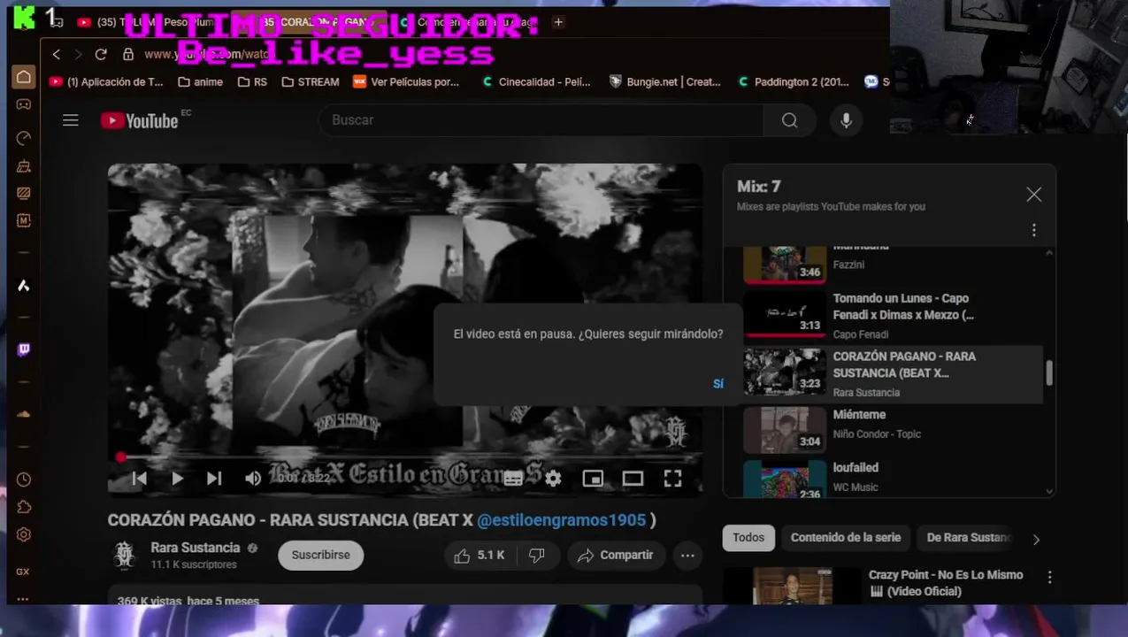Click the Buscar search field
The image size is (1128, 637).
[x=541, y=120]
